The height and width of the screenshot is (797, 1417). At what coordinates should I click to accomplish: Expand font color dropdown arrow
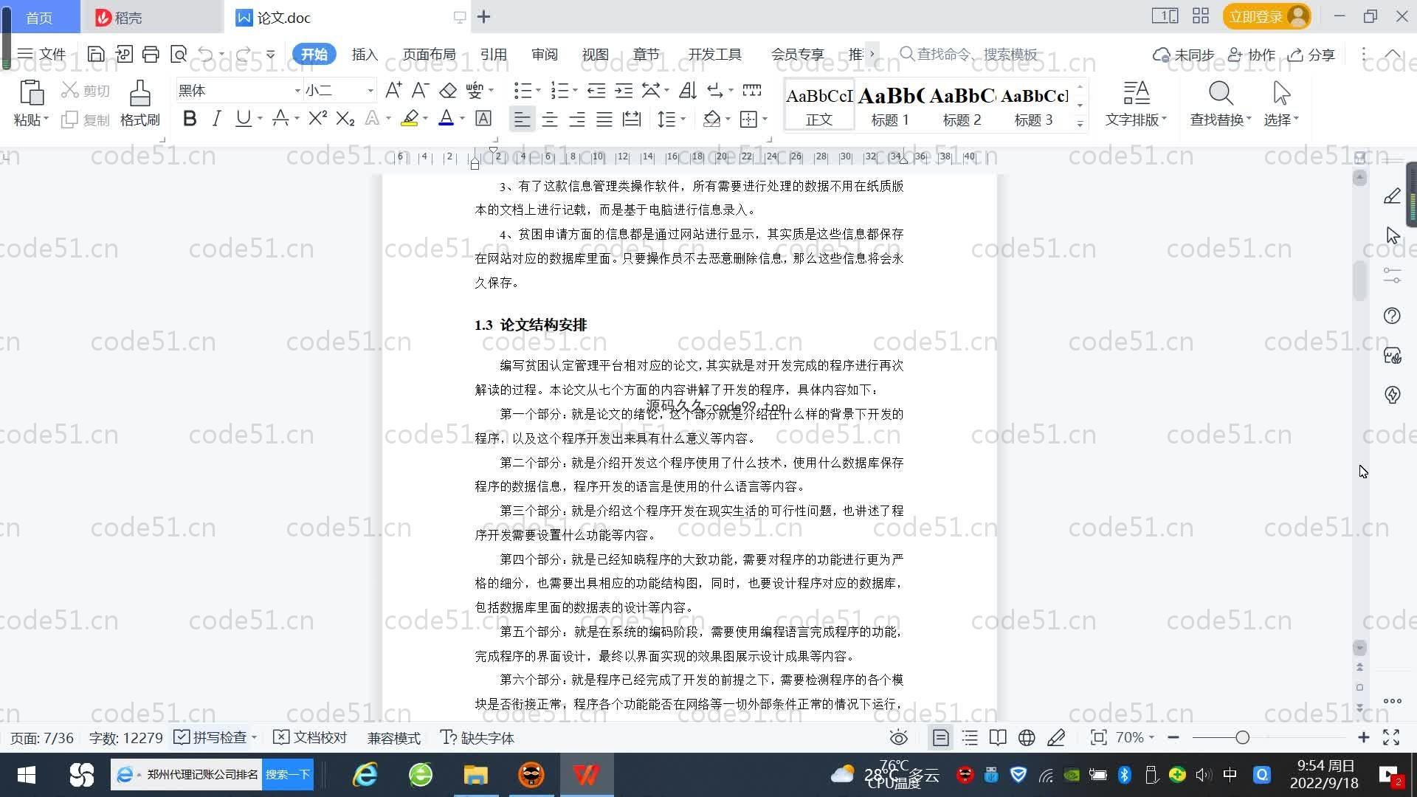tap(463, 119)
